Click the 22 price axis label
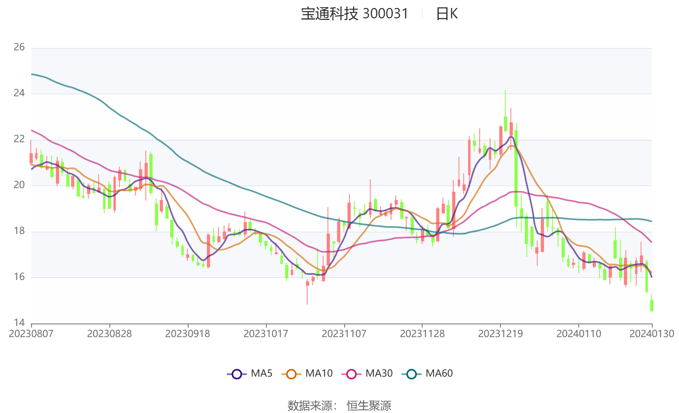This screenshot has width=679, height=413. coord(19,139)
